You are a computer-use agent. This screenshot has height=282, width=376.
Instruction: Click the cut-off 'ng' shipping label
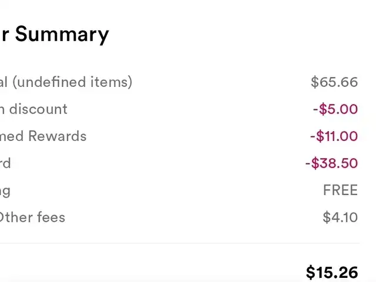click(x=5, y=192)
